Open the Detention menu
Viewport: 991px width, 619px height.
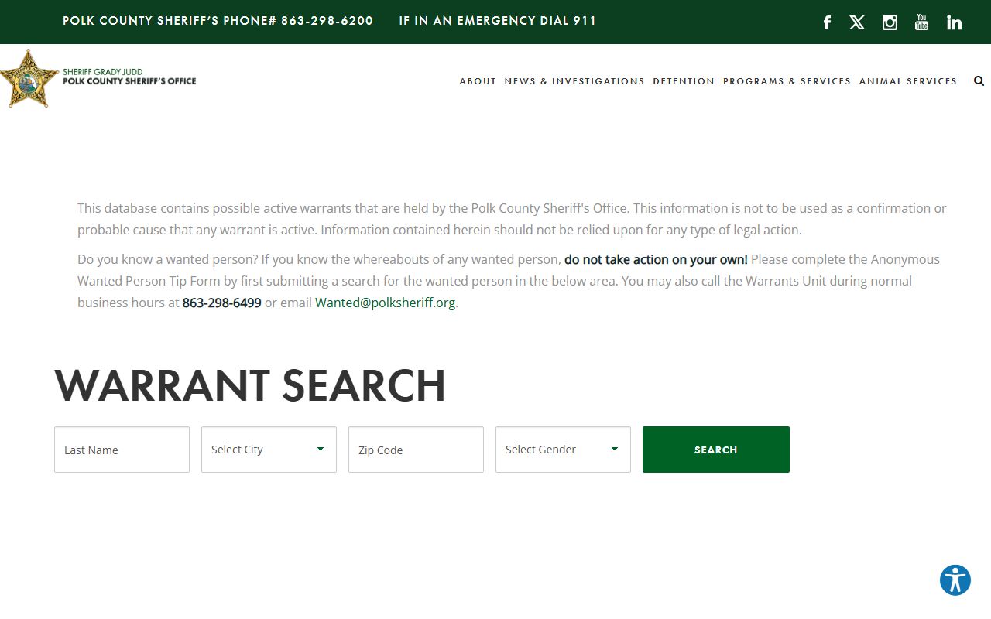[x=684, y=81]
